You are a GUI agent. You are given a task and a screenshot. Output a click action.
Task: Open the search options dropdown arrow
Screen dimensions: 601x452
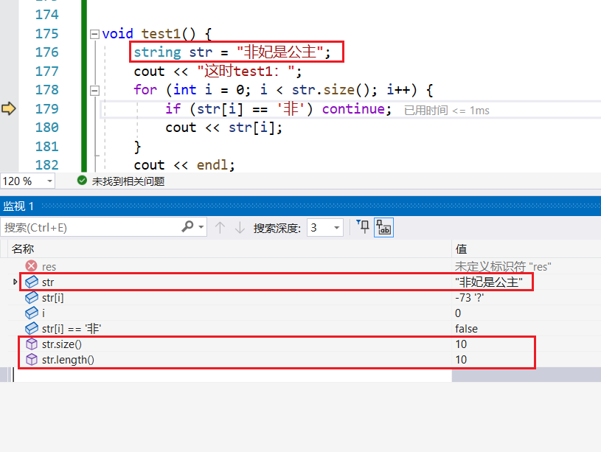pos(201,227)
